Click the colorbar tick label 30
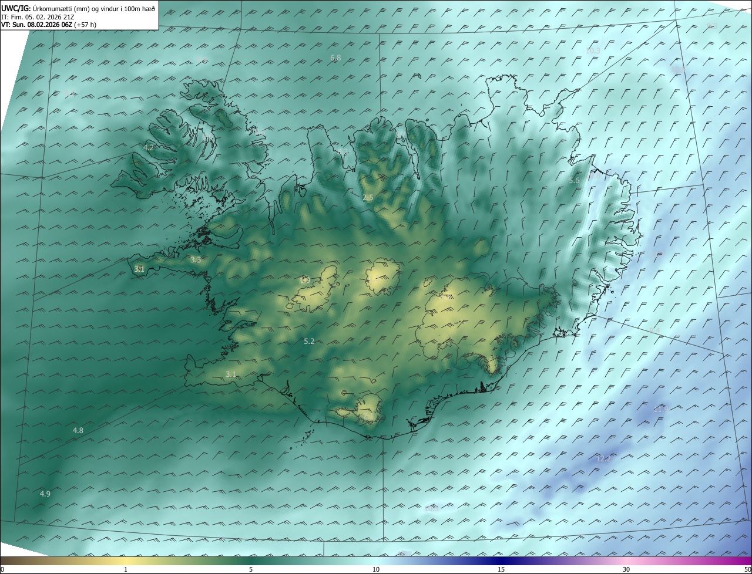 626,569
